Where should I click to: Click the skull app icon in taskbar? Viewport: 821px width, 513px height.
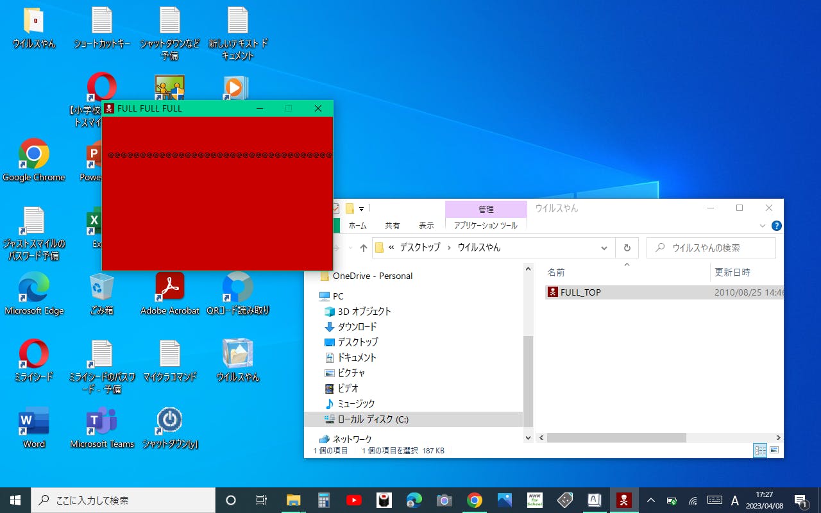pos(623,500)
